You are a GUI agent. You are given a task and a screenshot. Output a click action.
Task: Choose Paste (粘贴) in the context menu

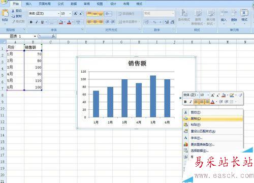(213, 125)
